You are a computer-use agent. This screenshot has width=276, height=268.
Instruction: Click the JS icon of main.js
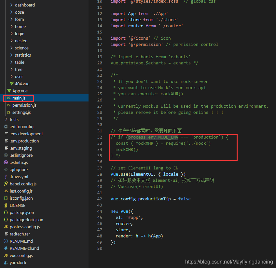pos(8,98)
